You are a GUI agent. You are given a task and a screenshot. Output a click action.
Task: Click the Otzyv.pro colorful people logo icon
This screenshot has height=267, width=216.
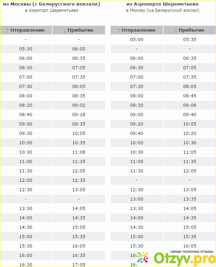tap(142, 257)
